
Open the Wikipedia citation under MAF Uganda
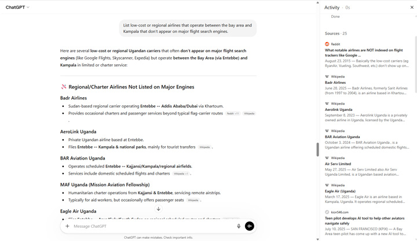point(193,201)
